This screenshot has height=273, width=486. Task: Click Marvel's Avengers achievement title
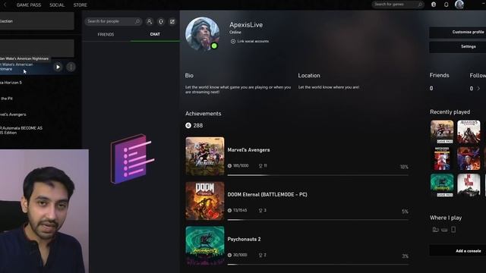pos(248,150)
